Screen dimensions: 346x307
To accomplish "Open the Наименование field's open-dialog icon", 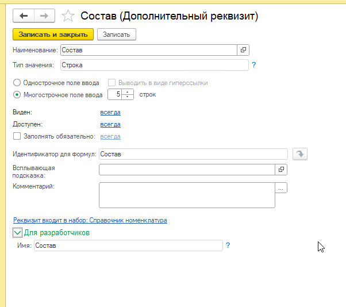I will pos(243,50).
